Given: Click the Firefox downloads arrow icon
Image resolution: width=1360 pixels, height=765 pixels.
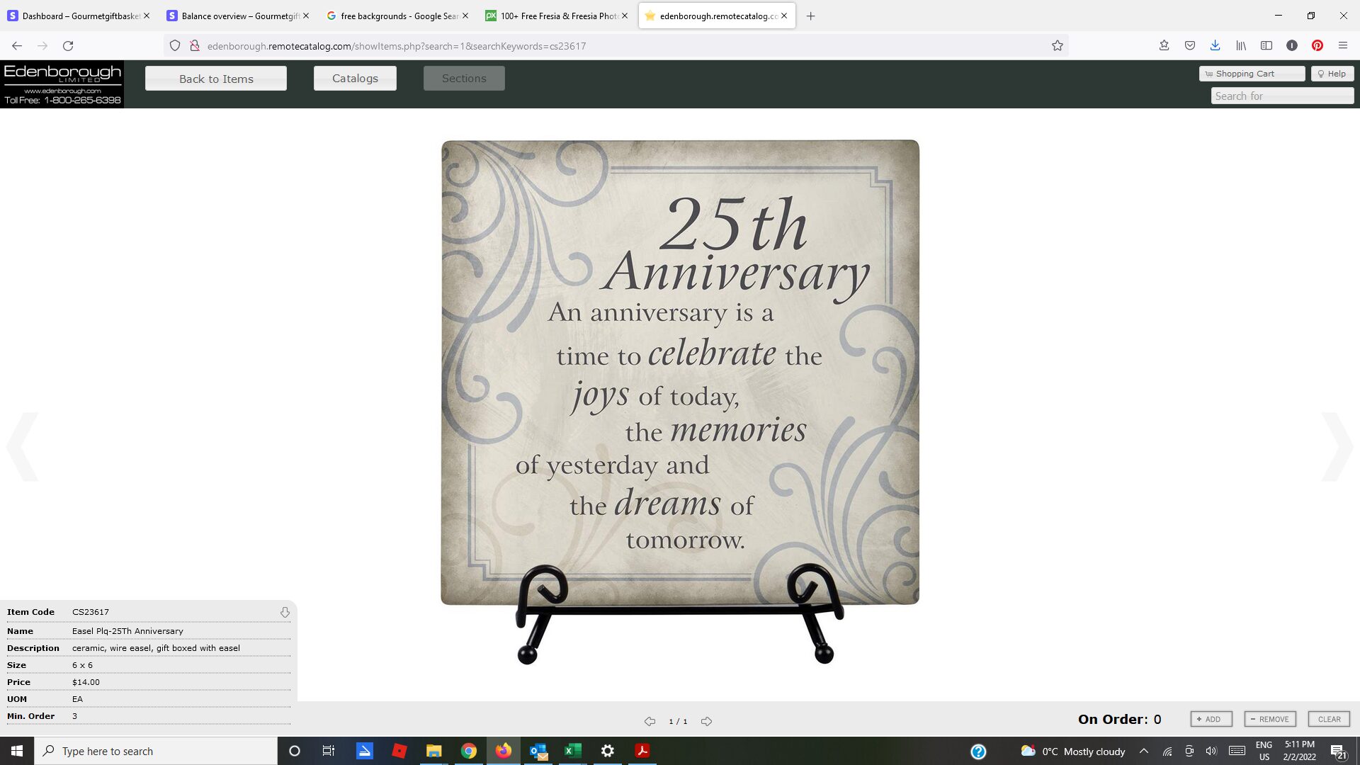Looking at the screenshot, I should pyautogui.click(x=1215, y=45).
